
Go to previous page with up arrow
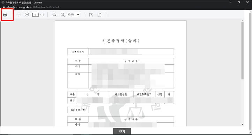[x=18, y=15]
